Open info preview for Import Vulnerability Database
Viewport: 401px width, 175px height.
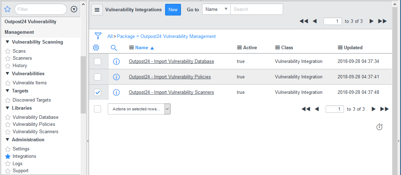coord(116,61)
